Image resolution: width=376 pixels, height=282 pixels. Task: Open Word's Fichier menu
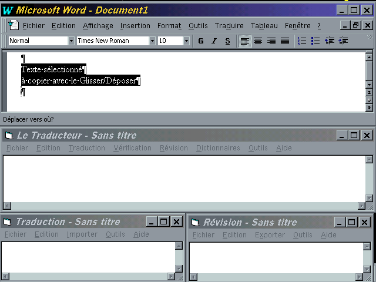pos(33,25)
